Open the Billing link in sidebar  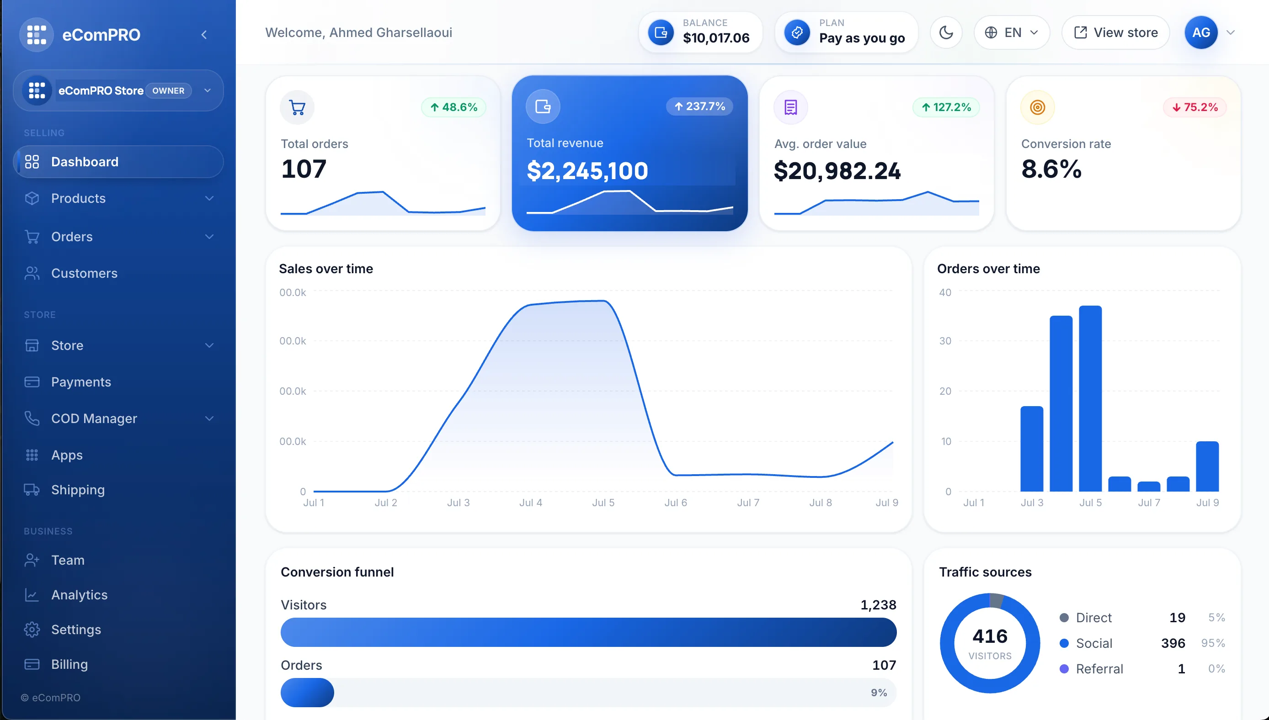(118, 664)
